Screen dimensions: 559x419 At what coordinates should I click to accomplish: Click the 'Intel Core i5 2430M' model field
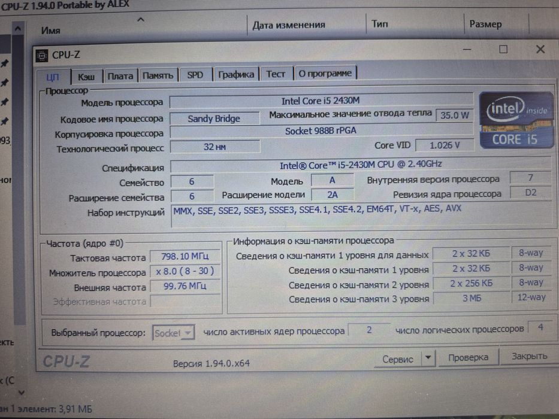(321, 101)
